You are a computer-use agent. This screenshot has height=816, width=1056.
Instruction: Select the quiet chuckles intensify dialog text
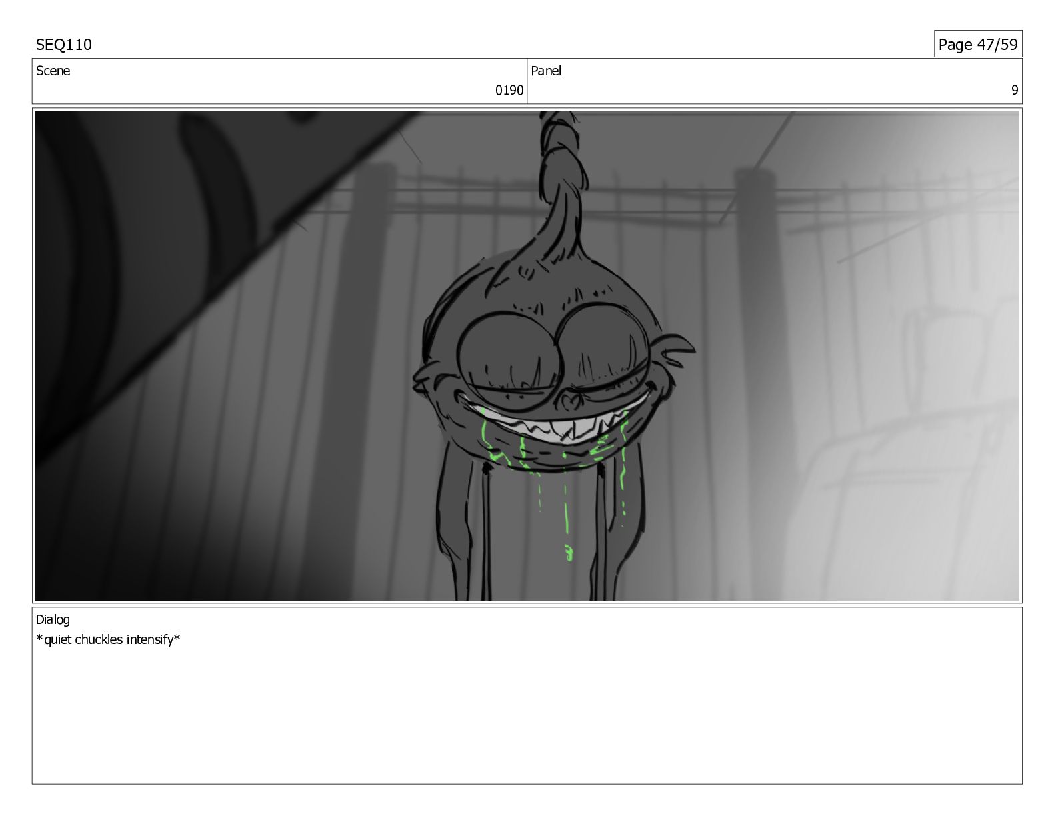coord(108,640)
